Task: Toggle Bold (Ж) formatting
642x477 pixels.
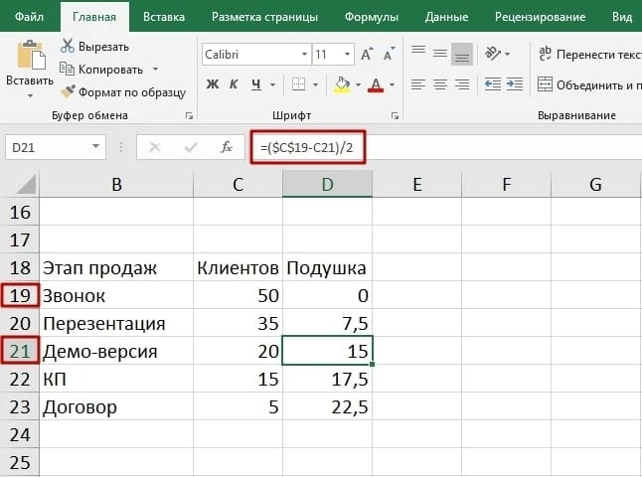Action: click(x=212, y=84)
